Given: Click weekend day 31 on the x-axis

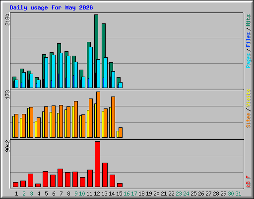Looking at the screenshot, I should pos(238,194).
